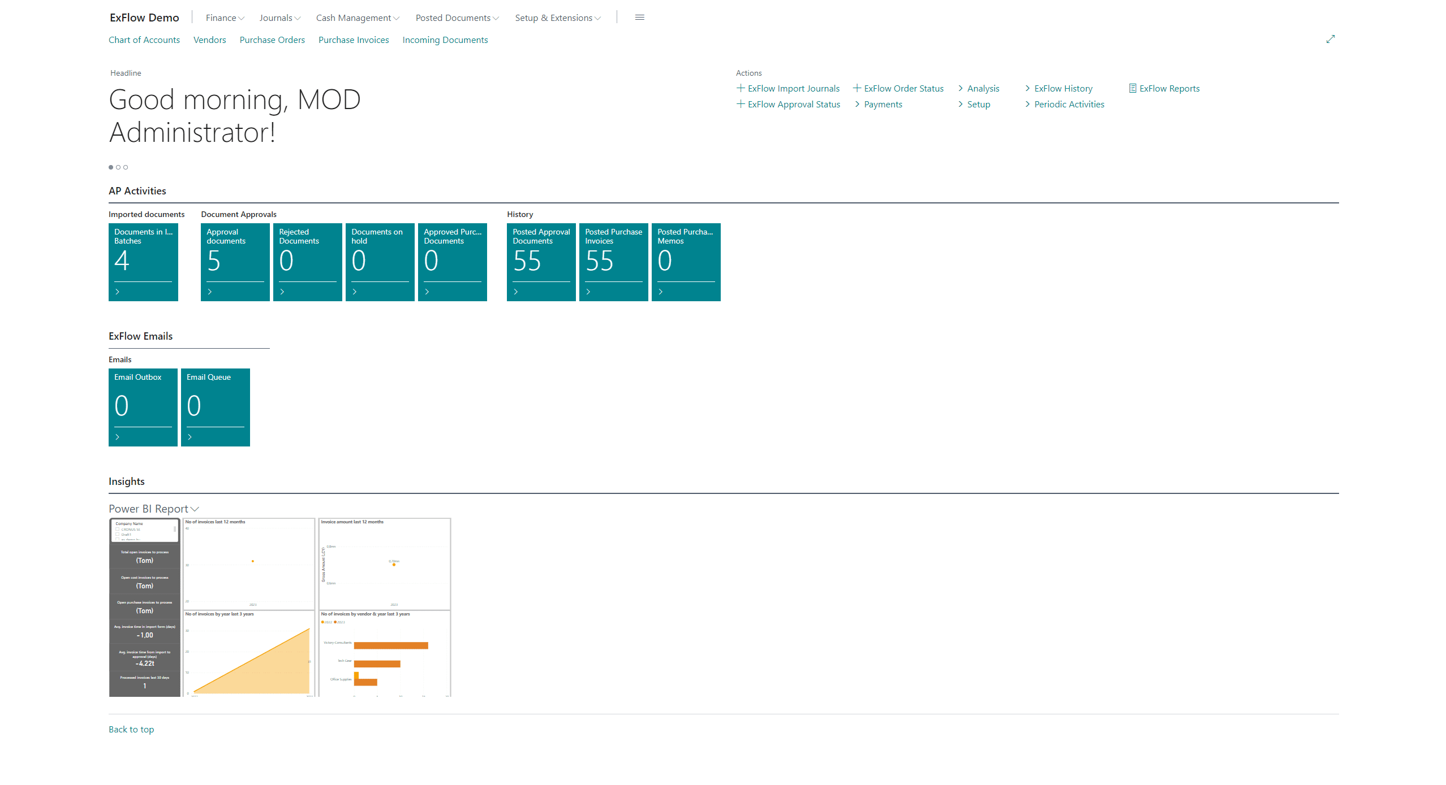Check the Draft1 company checkbox
This screenshot has width=1446, height=785.
(118, 535)
